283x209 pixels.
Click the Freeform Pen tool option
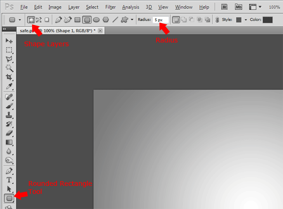click(67, 19)
